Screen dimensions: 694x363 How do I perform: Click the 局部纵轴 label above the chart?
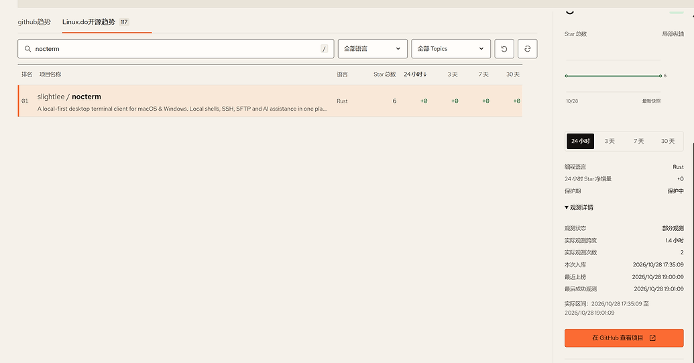pos(673,34)
